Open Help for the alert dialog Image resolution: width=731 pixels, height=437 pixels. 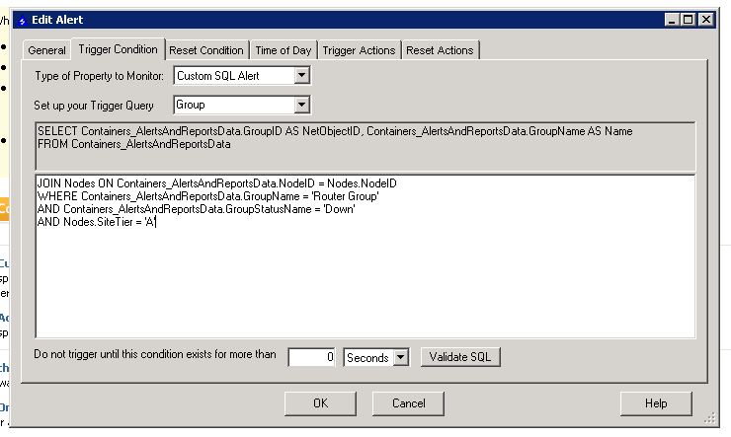tap(656, 403)
